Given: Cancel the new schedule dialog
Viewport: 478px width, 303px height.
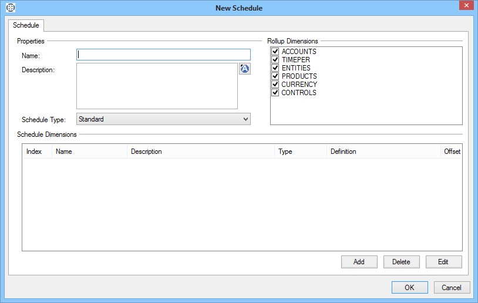Looking at the screenshot, I should coord(452,288).
